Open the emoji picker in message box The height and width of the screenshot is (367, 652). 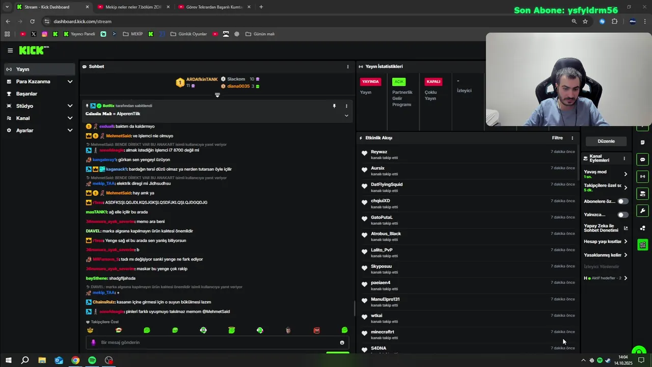[342, 343]
